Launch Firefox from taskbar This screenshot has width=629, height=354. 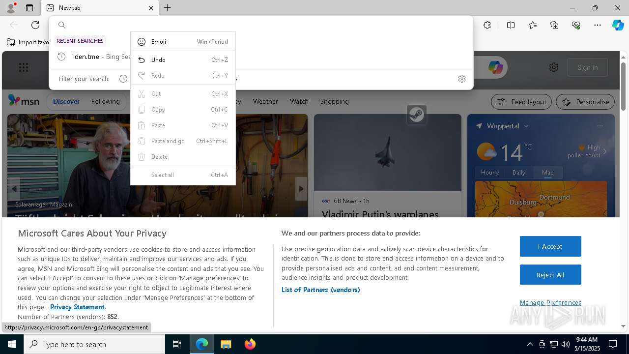coord(250,344)
